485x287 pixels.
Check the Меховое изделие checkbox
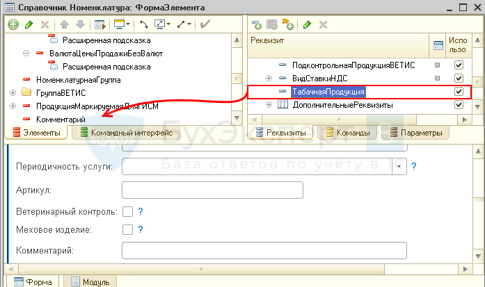pyautogui.click(x=127, y=230)
